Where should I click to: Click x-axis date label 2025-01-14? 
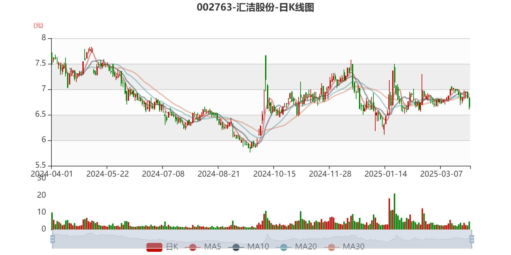click(386, 174)
